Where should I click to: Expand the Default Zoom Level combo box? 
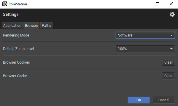145,49
